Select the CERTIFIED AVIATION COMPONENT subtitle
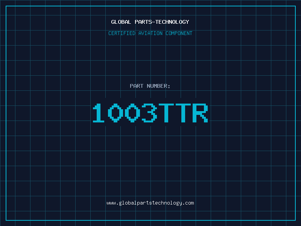The image size is (301, 226). pos(150,33)
